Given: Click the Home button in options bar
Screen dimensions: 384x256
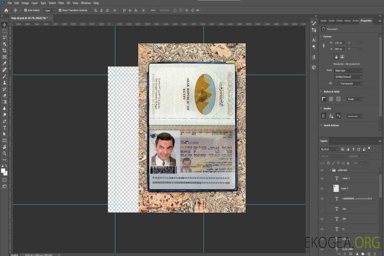Looking at the screenshot, I should tap(6, 10).
